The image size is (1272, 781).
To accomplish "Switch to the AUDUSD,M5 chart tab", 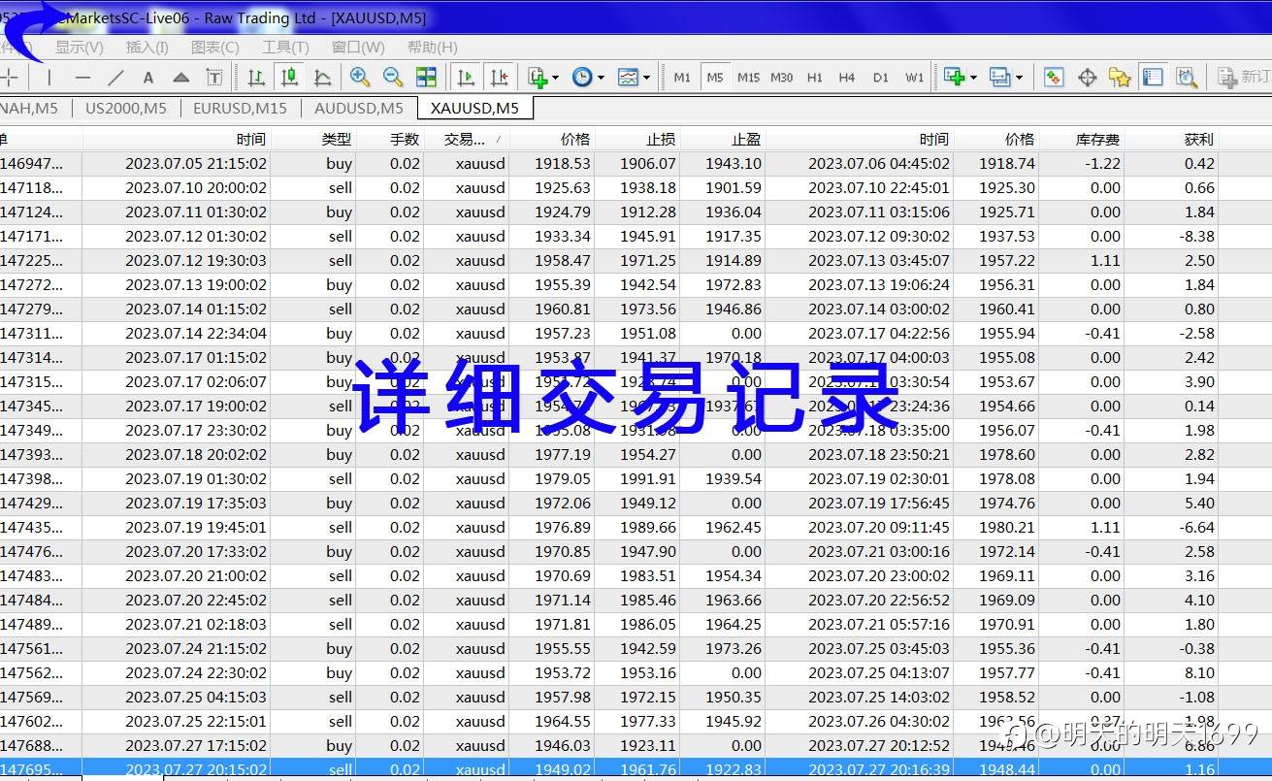I will (x=359, y=108).
